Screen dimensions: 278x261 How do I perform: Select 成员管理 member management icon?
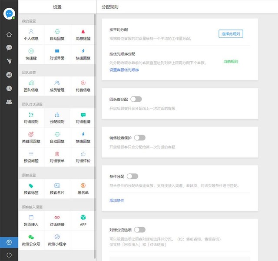tap(57, 86)
